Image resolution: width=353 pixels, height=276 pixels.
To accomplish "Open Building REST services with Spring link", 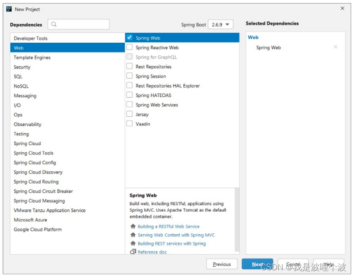I will point(172,244).
